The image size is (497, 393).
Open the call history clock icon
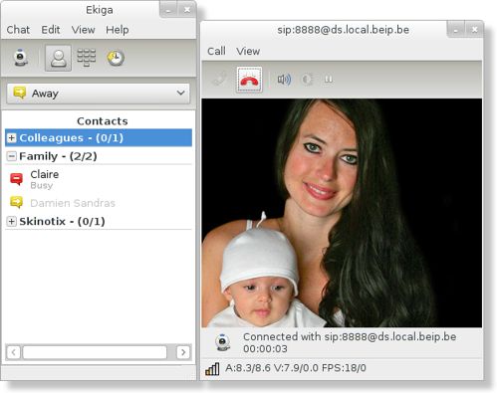(116, 58)
